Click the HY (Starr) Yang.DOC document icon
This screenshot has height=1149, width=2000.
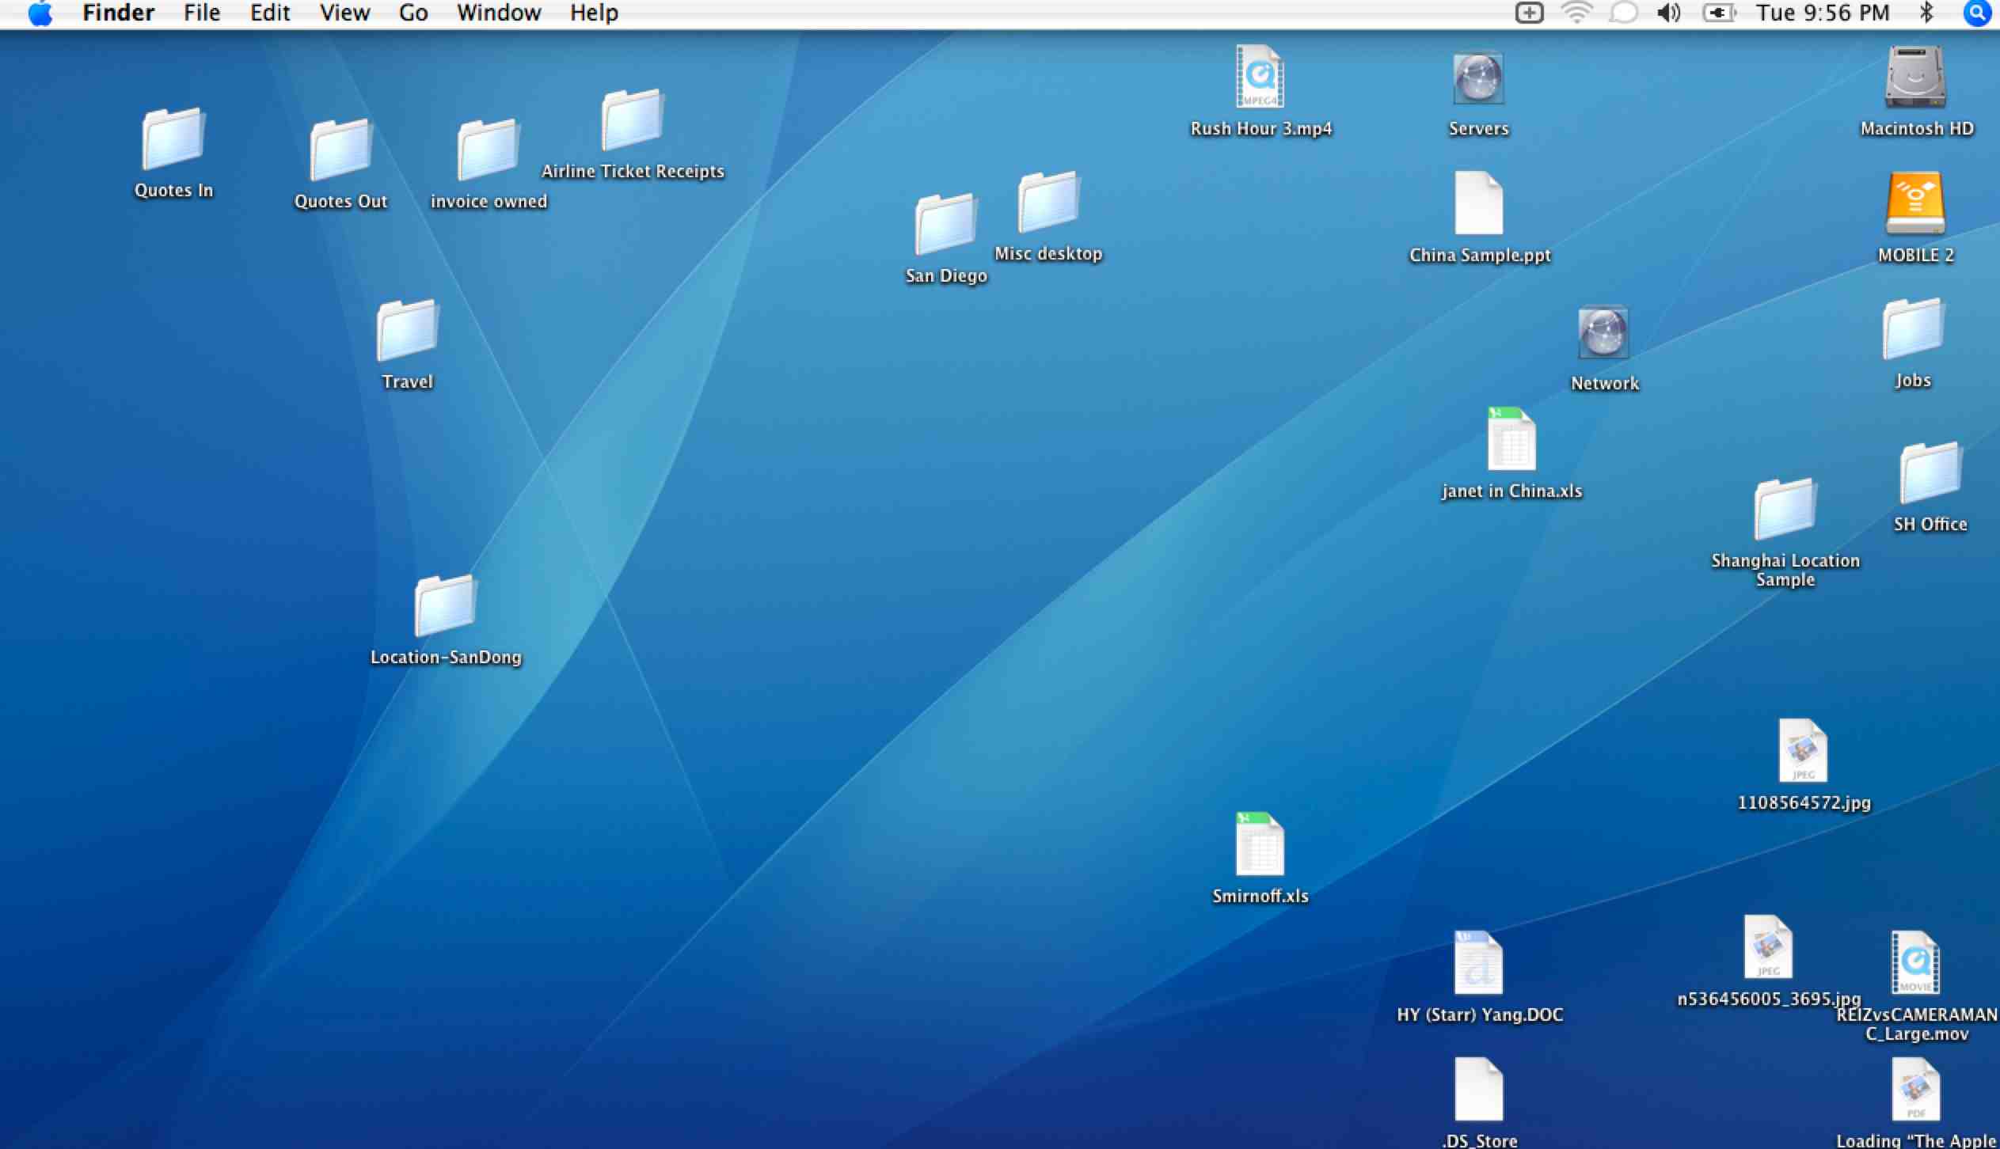[1477, 964]
